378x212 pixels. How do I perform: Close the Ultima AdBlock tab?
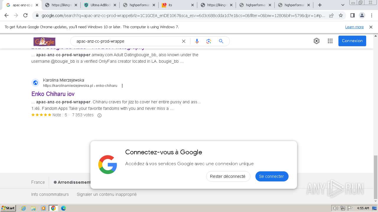tap(115, 5)
